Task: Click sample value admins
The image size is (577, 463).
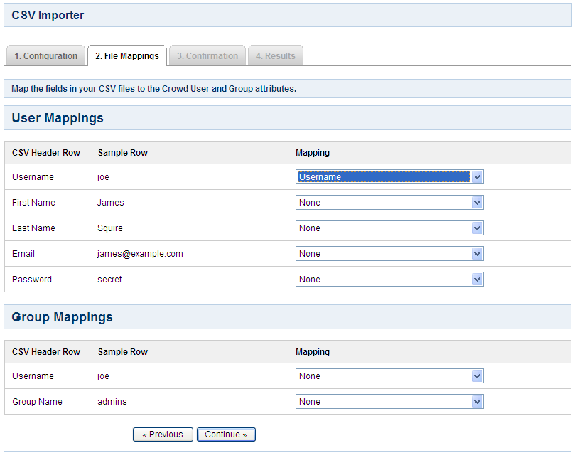Action: [x=112, y=402]
